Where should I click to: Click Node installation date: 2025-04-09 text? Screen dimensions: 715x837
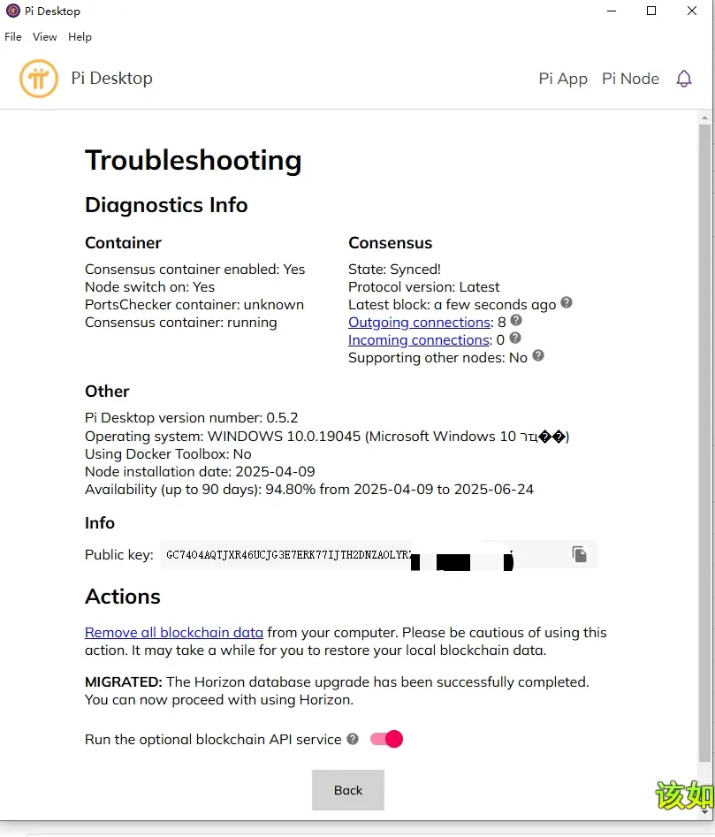pyautogui.click(x=200, y=471)
